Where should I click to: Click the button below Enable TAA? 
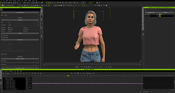click(x=20, y=57)
